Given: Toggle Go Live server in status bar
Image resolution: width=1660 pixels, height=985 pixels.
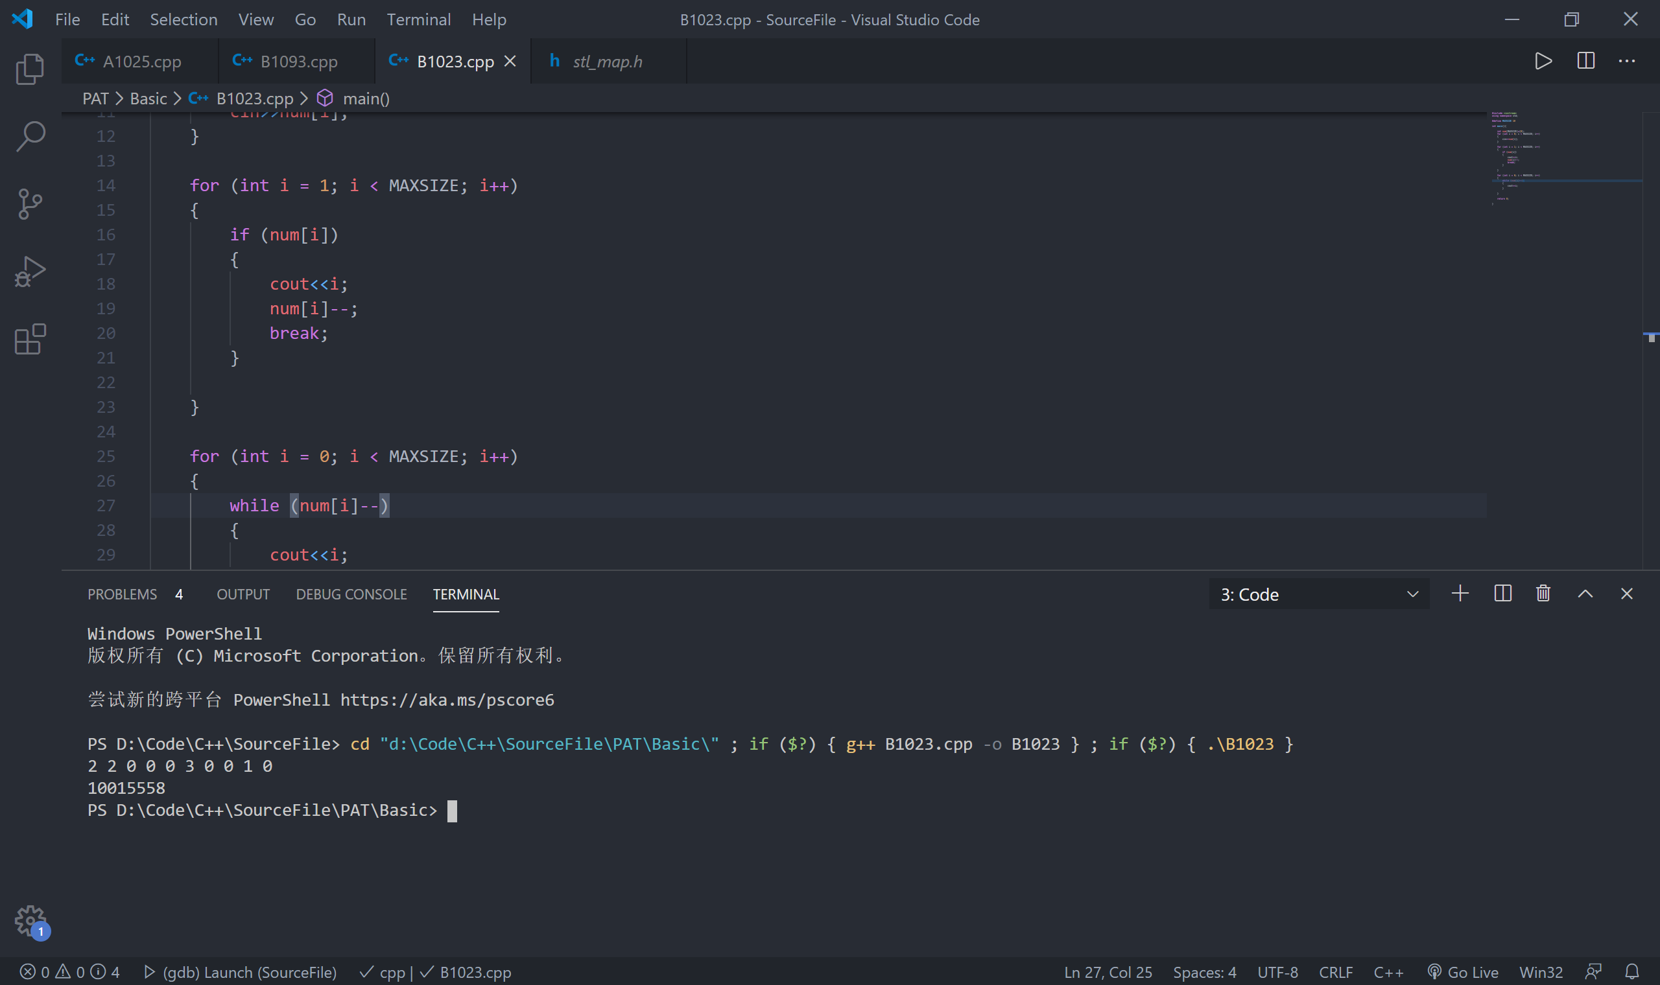Looking at the screenshot, I should pos(1463,972).
